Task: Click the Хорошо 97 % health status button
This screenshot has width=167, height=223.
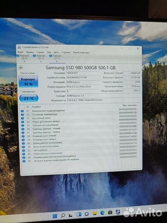Action: (x=28, y=82)
